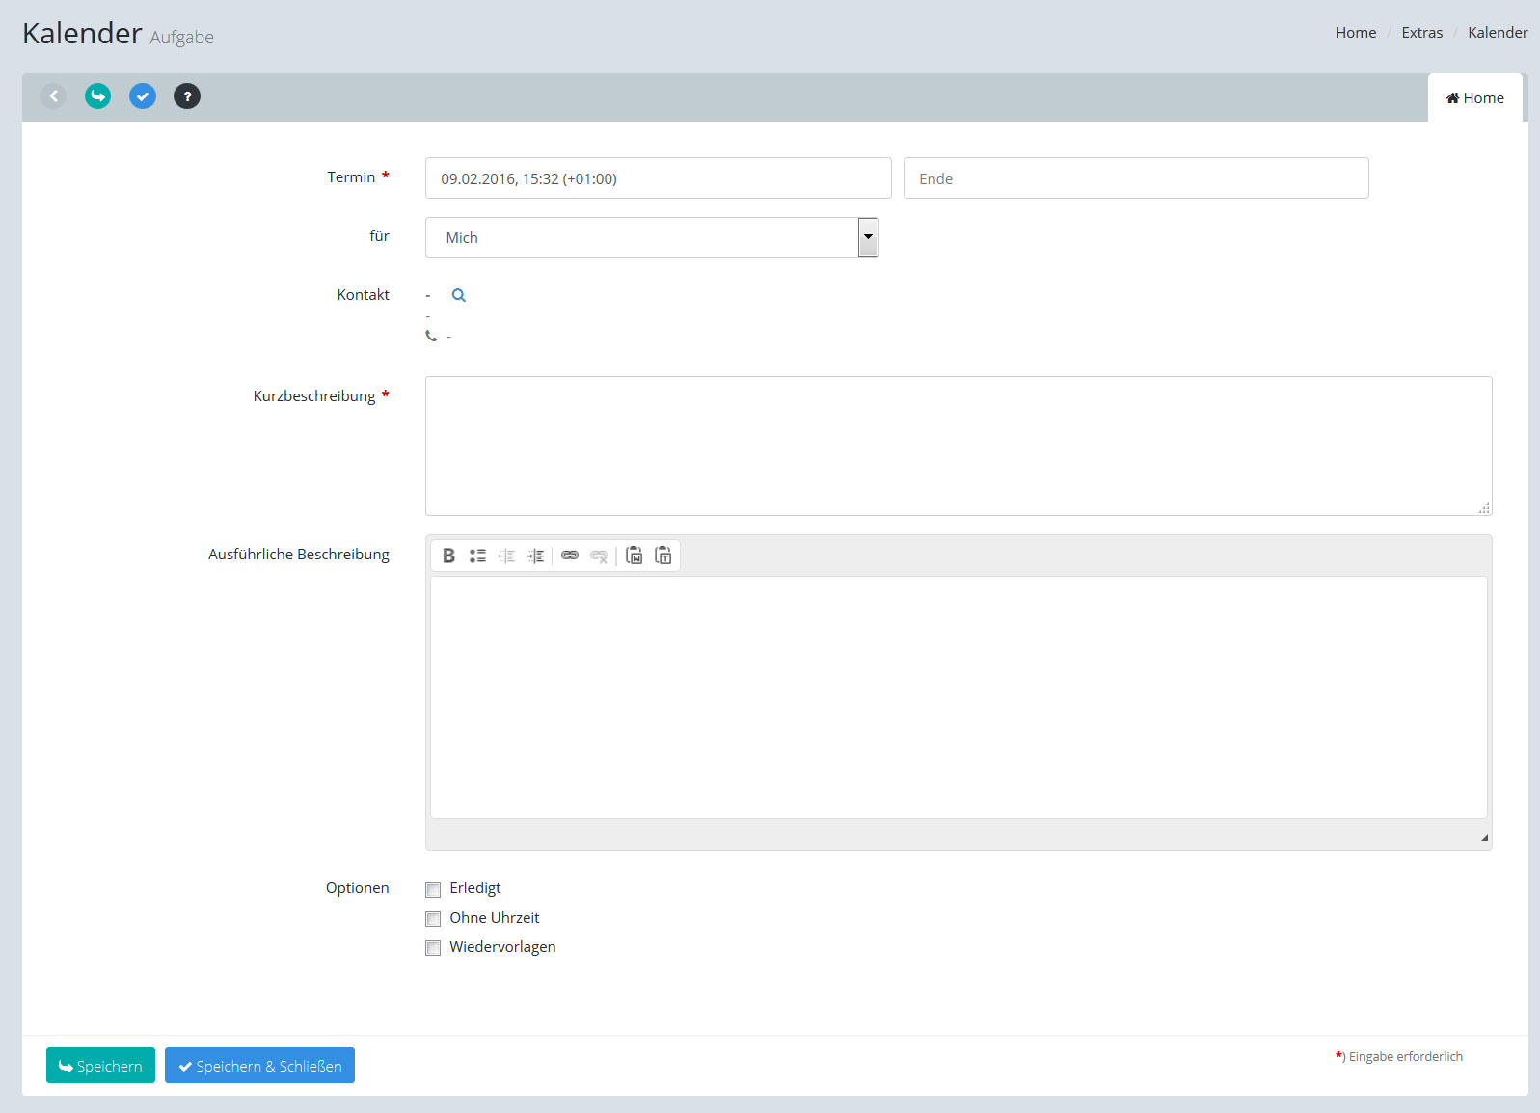
Task: Enable the Ohne Uhrzeit option
Action: click(x=433, y=919)
